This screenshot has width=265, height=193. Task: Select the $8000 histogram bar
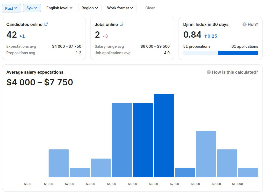pyautogui.click(x=206, y=154)
